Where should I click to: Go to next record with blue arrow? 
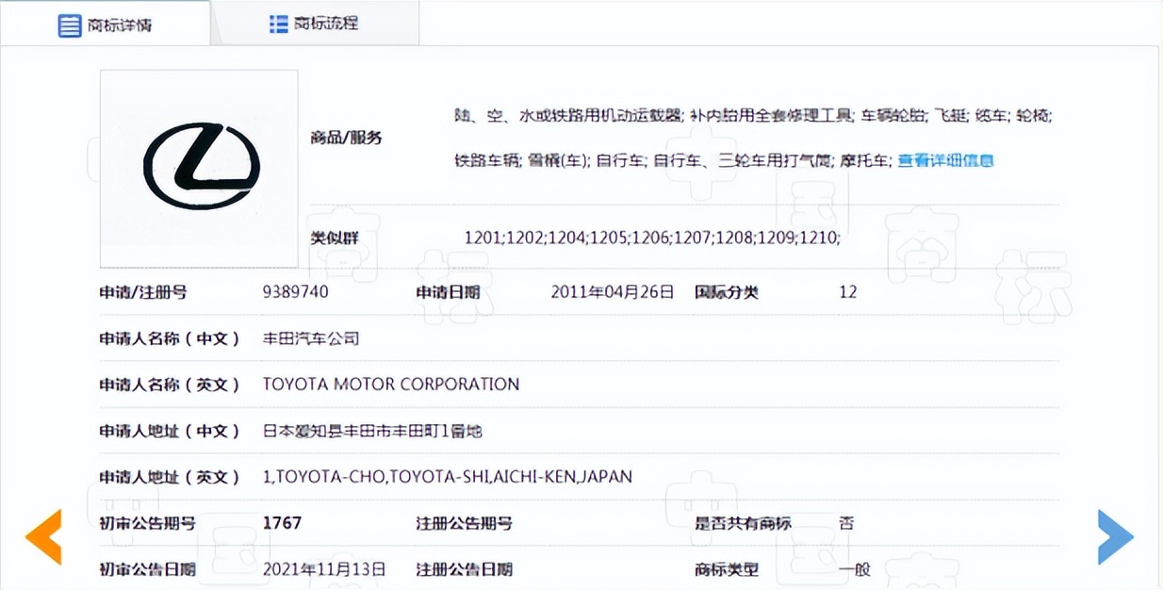coord(1116,536)
